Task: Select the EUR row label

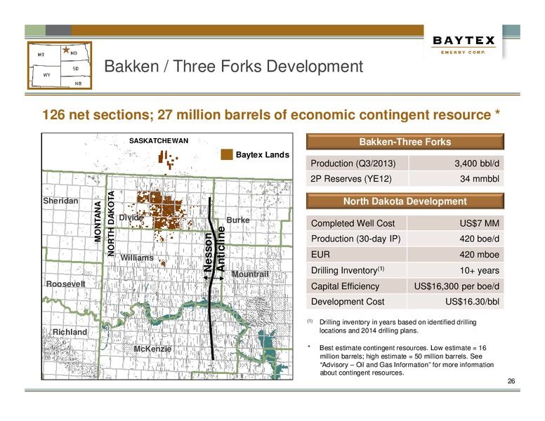Action: coord(320,255)
